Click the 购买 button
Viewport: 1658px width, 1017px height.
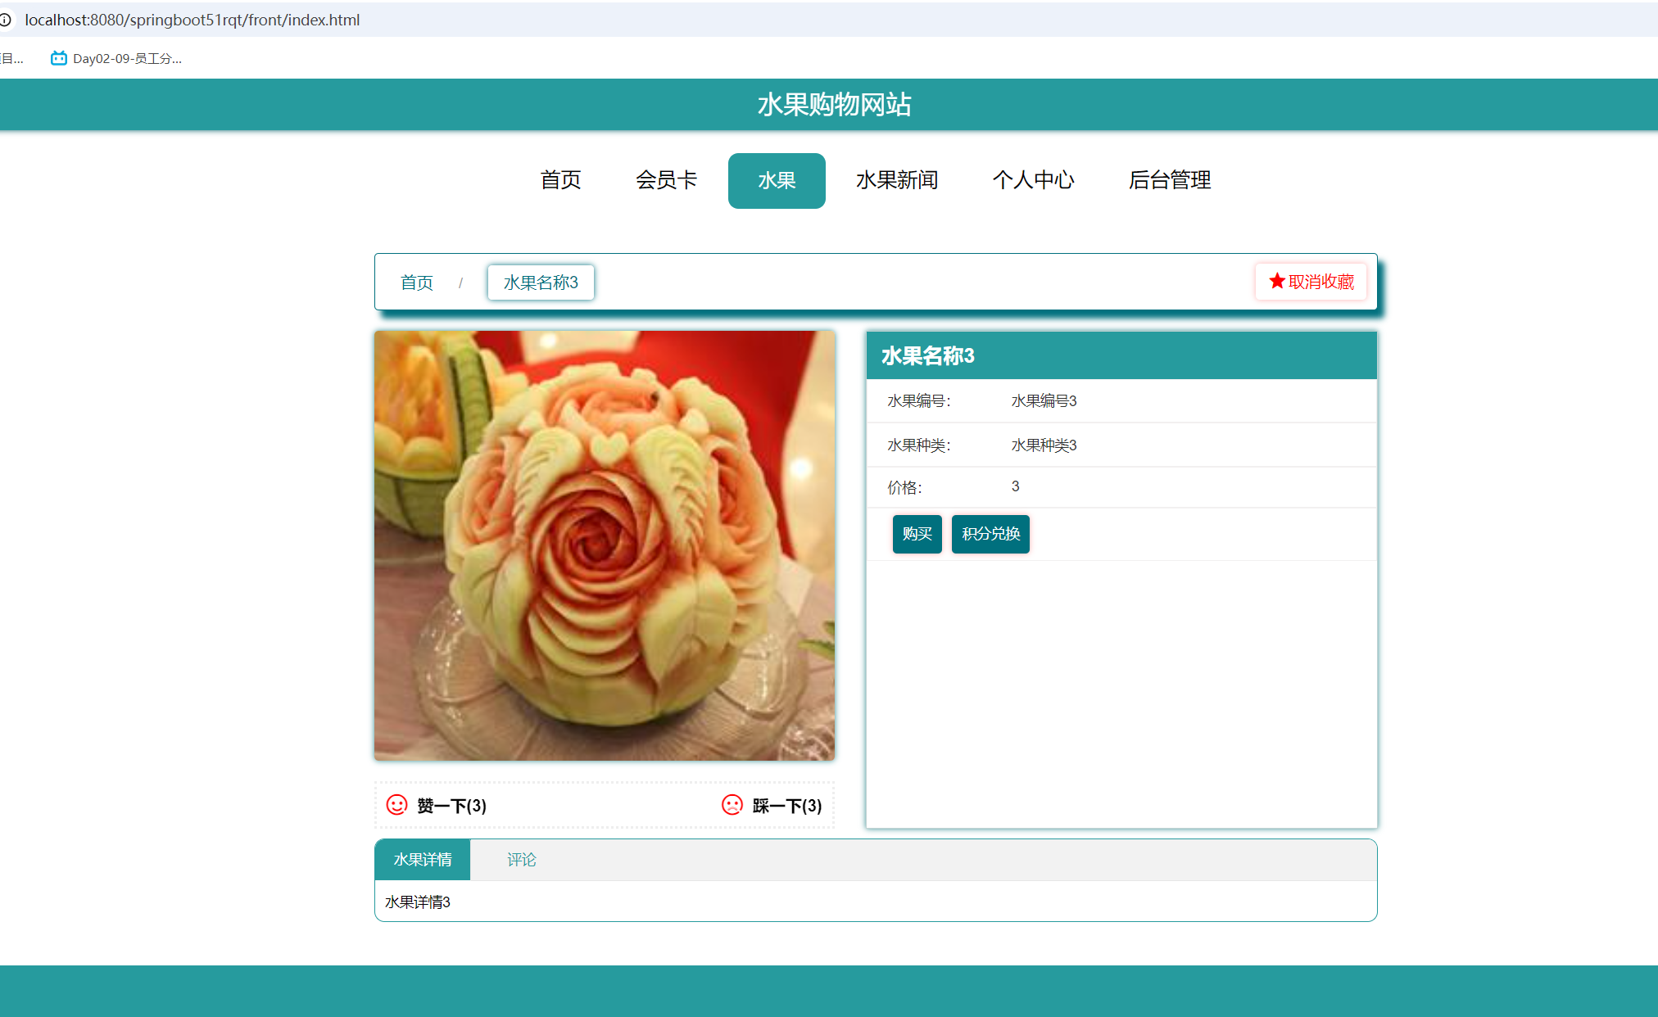click(x=917, y=534)
